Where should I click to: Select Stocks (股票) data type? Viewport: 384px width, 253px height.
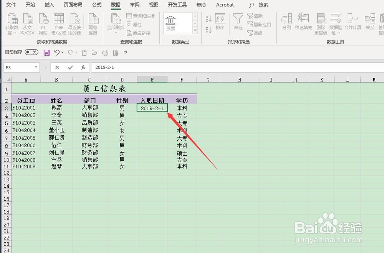tap(170, 23)
